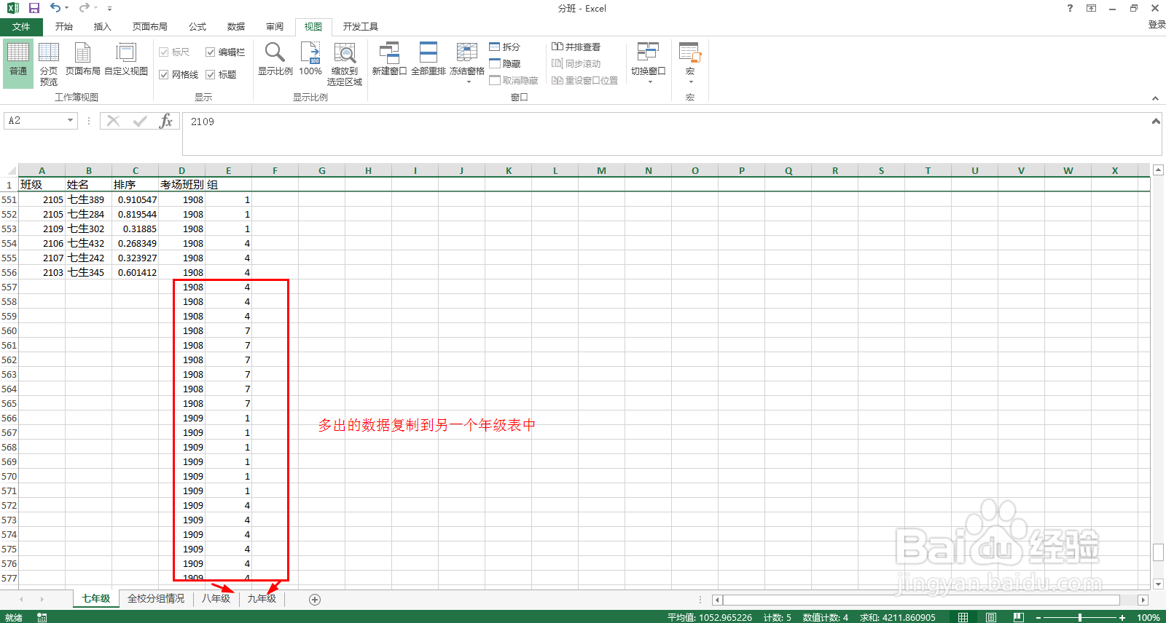Select row 560 header
Image resolution: width=1166 pixels, height=623 pixels.
click(9, 330)
